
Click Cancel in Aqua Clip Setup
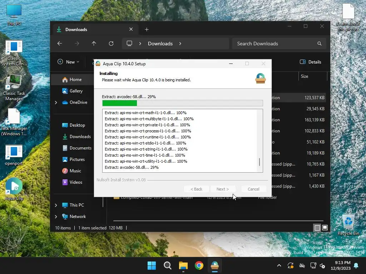(253, 189)
